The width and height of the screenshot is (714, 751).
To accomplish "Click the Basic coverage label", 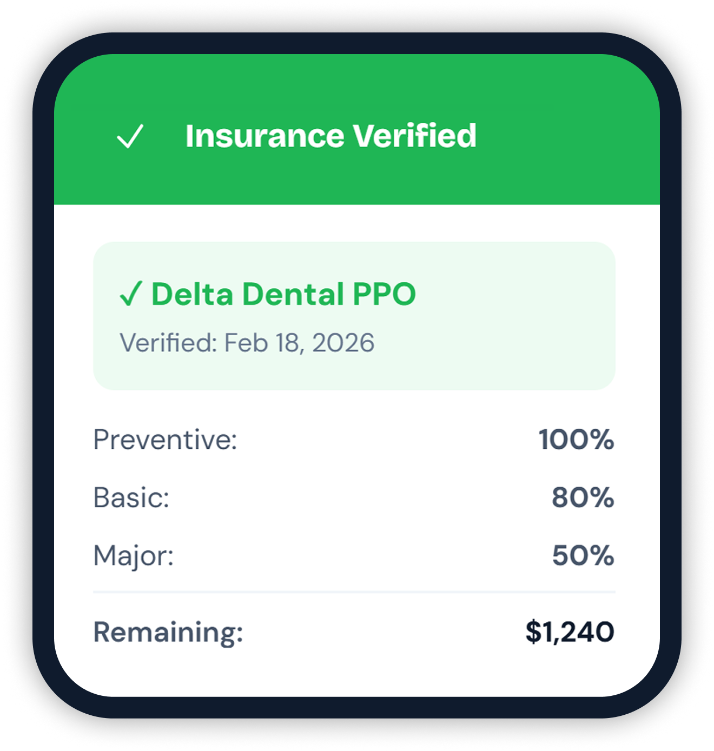I will (131, 497).
